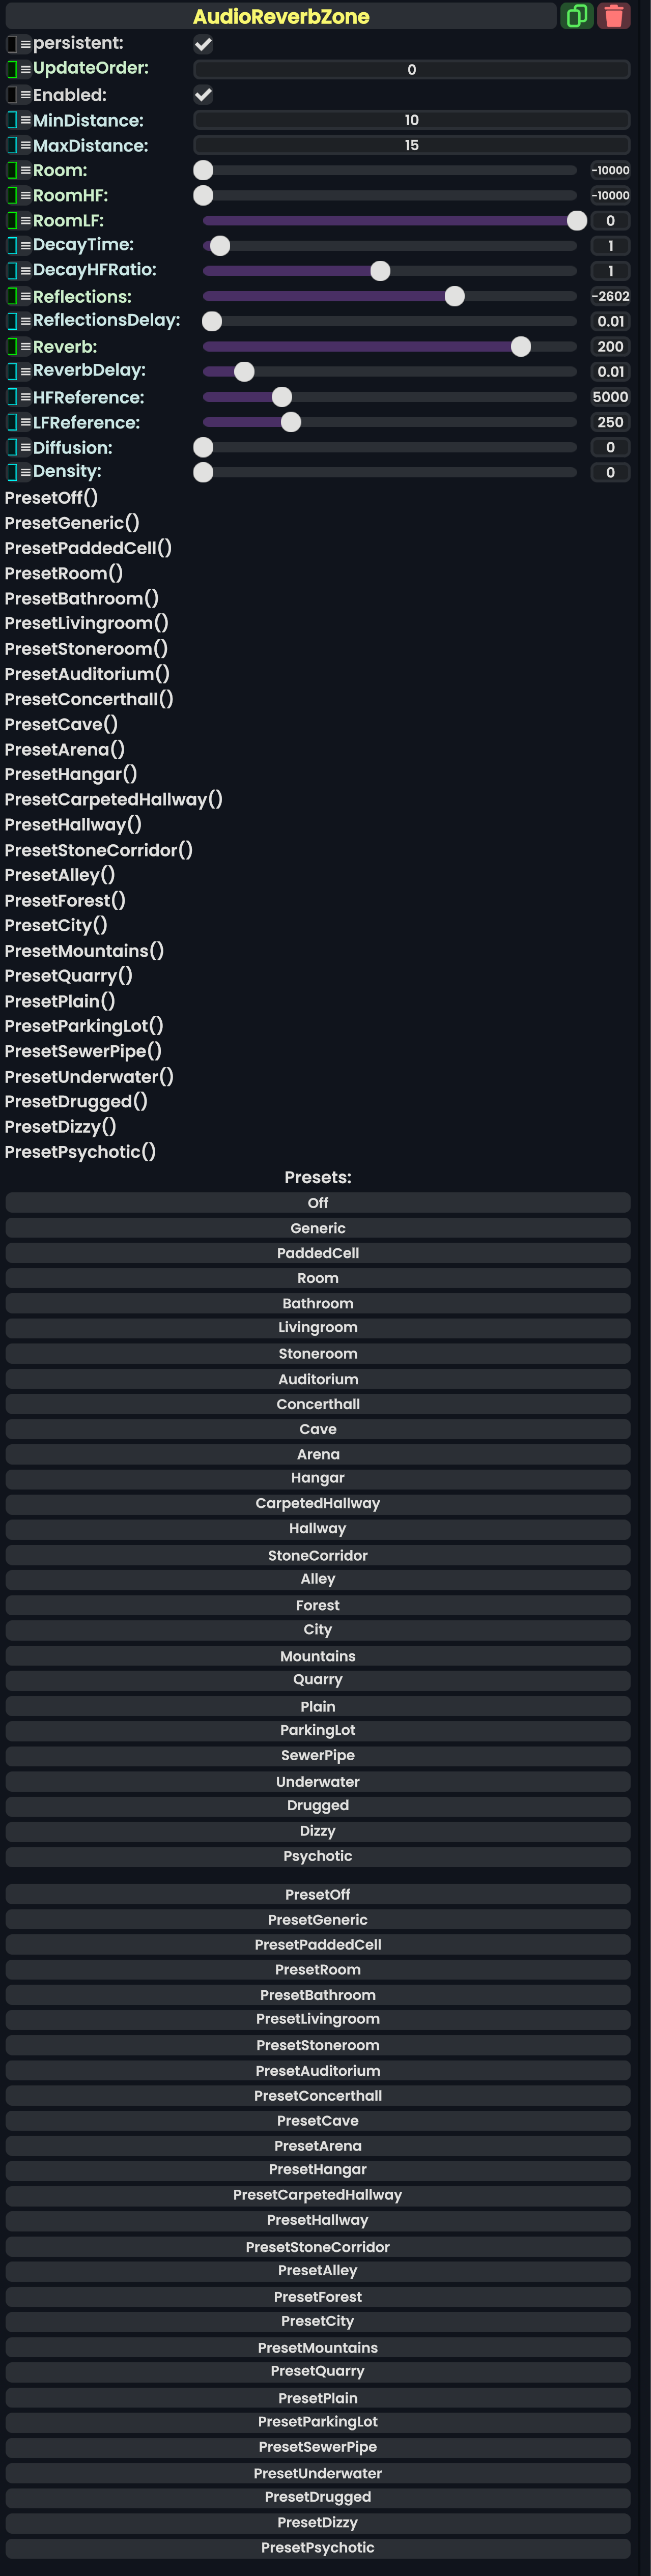Click the hamburger handle next to Diffusion
651x2576 pixels.
(x=25, y=448)
